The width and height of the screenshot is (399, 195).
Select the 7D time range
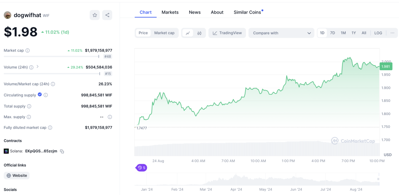click(x=332, y=33)
